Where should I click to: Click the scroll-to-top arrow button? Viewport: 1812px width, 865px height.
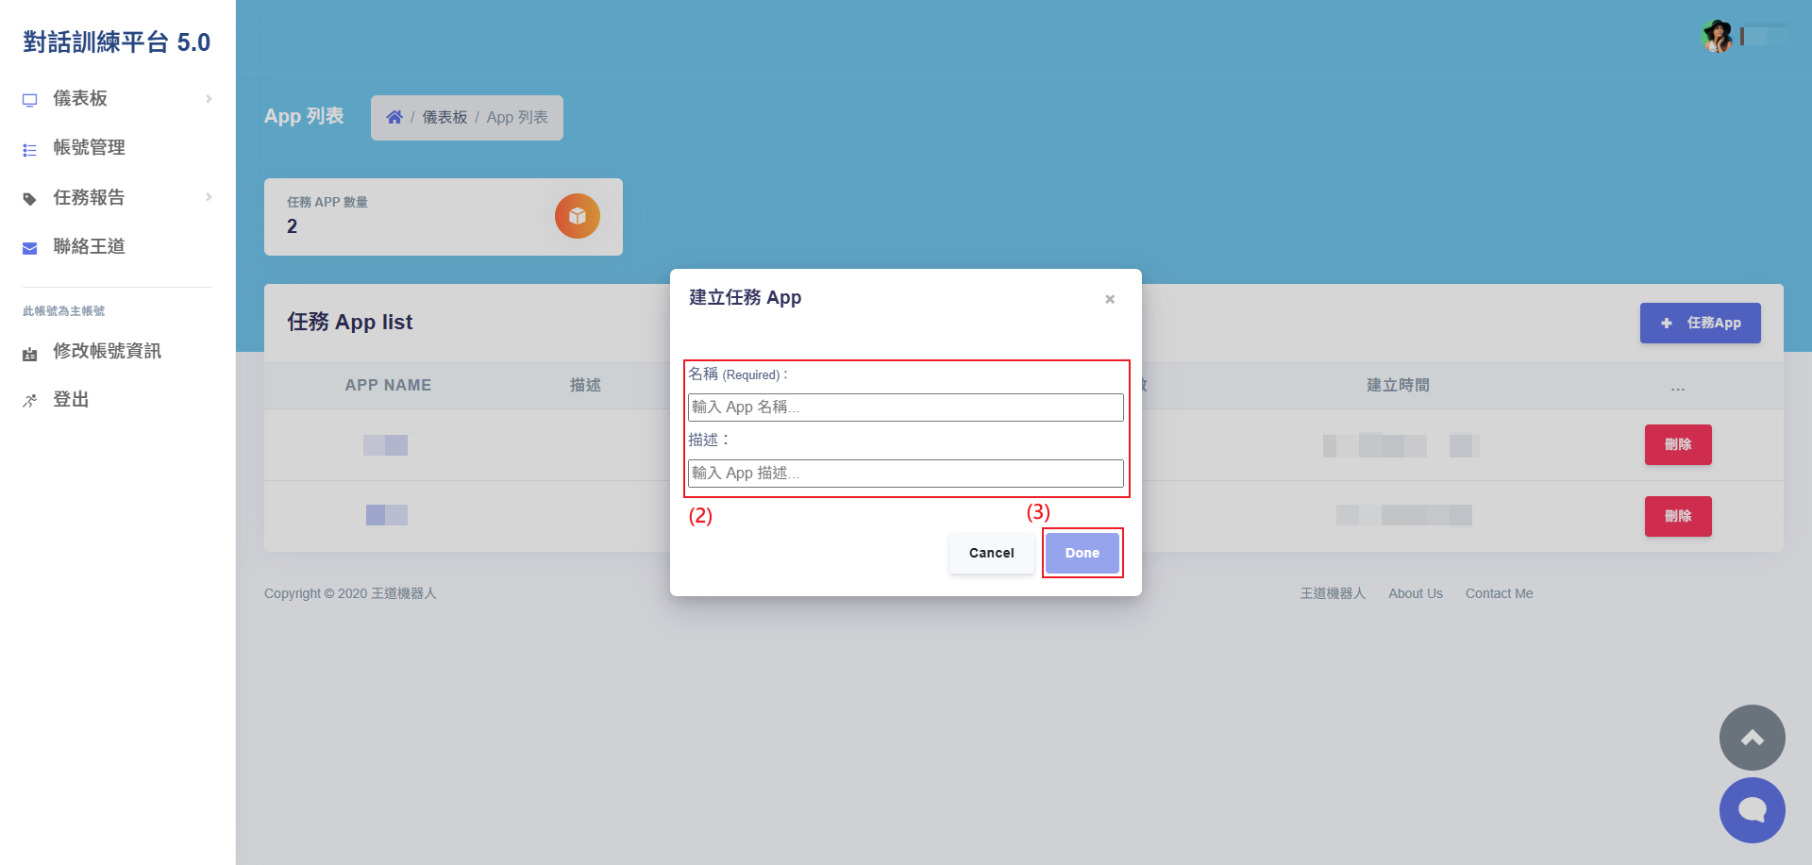[x=1753, y=738]
